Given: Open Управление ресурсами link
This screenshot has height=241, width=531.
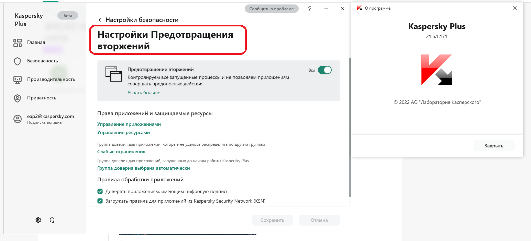Looking at the screenshot, I should click(x=123, y=132).
